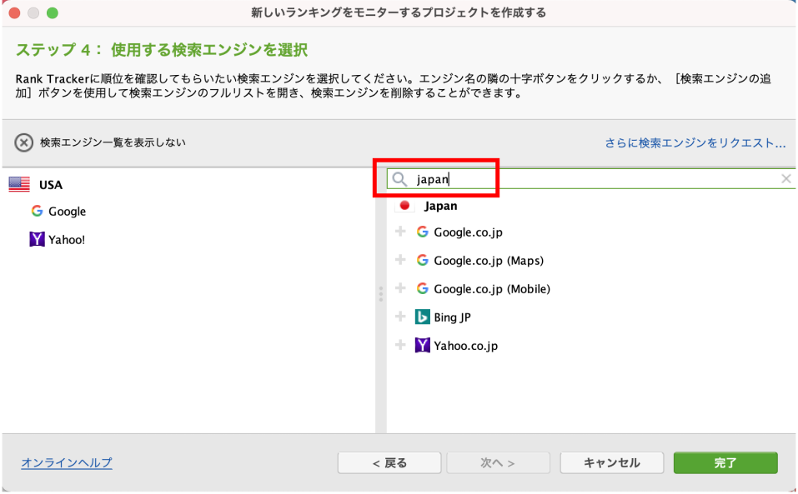Add Google.co.jp (Maps) using plus icon
The width and height of the screenshot is (798, 494).
tap(400, 260)
